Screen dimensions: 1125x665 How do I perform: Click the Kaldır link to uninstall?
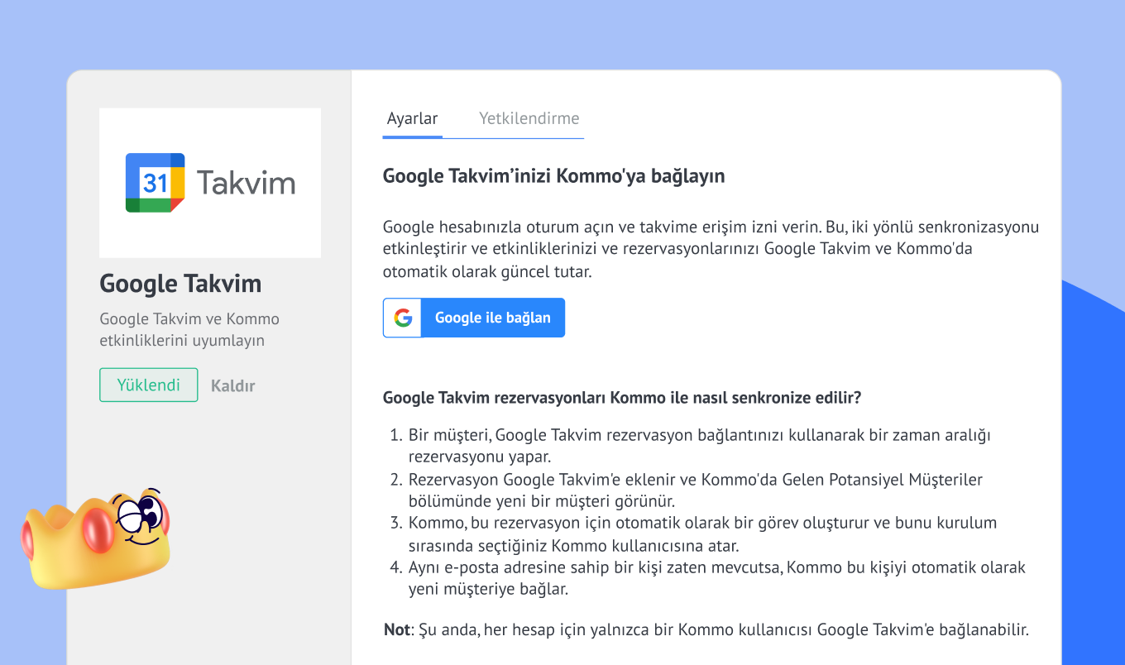pos(232,385)
